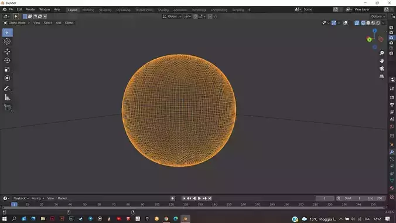Click the outliner filter icon at top right
396x223 pixels.
(x=393, y=16)
